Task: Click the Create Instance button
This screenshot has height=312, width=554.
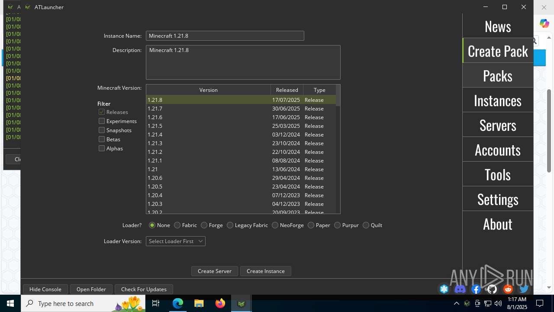Action: click(266, 271)
